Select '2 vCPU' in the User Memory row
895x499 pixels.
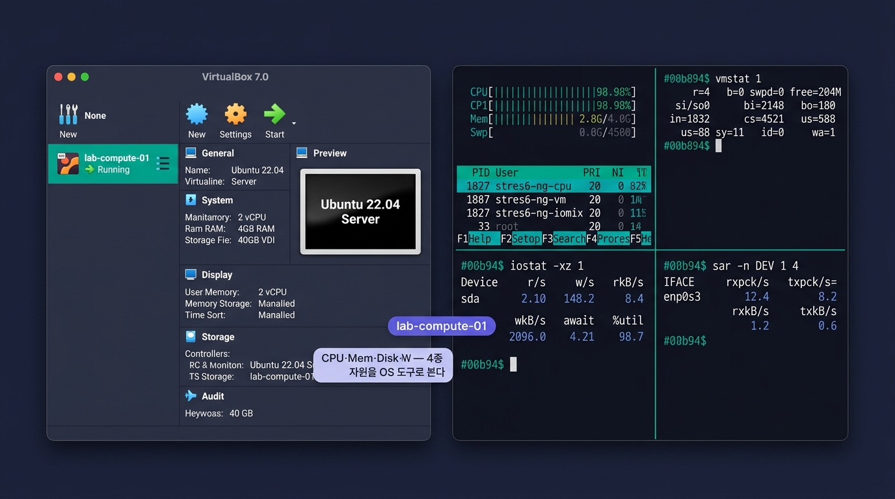click(x=273, y=292)
